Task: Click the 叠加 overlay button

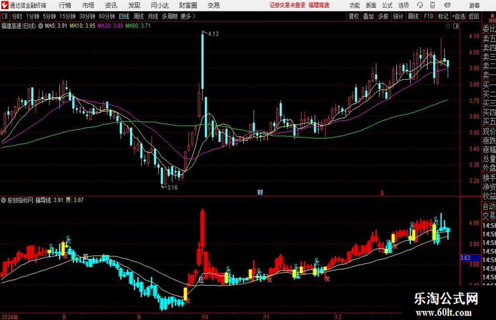Action: [x=368, y=16]
